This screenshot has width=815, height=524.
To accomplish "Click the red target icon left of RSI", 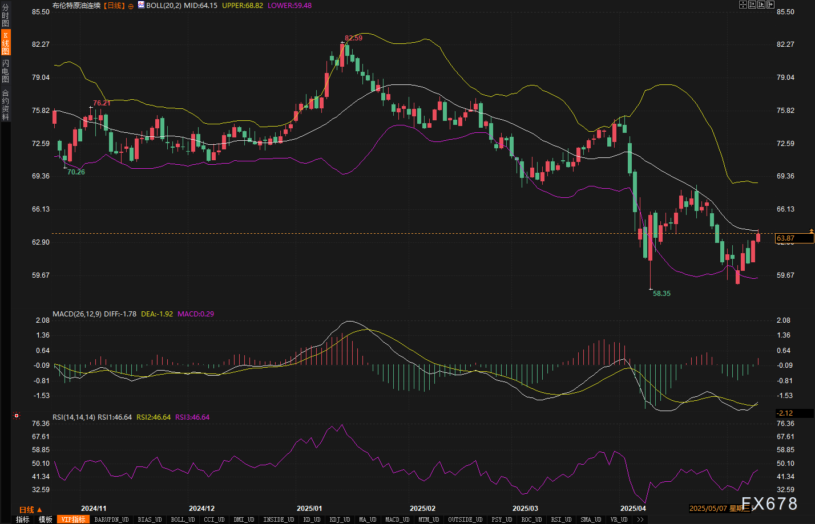I will [x=17, y=416].
